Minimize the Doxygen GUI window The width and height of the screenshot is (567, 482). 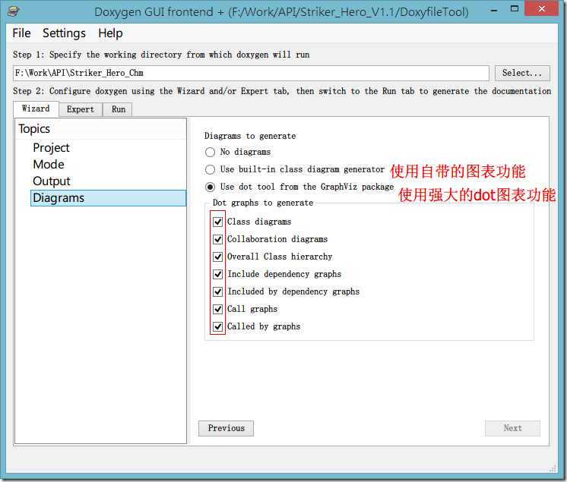click(494, 9)
